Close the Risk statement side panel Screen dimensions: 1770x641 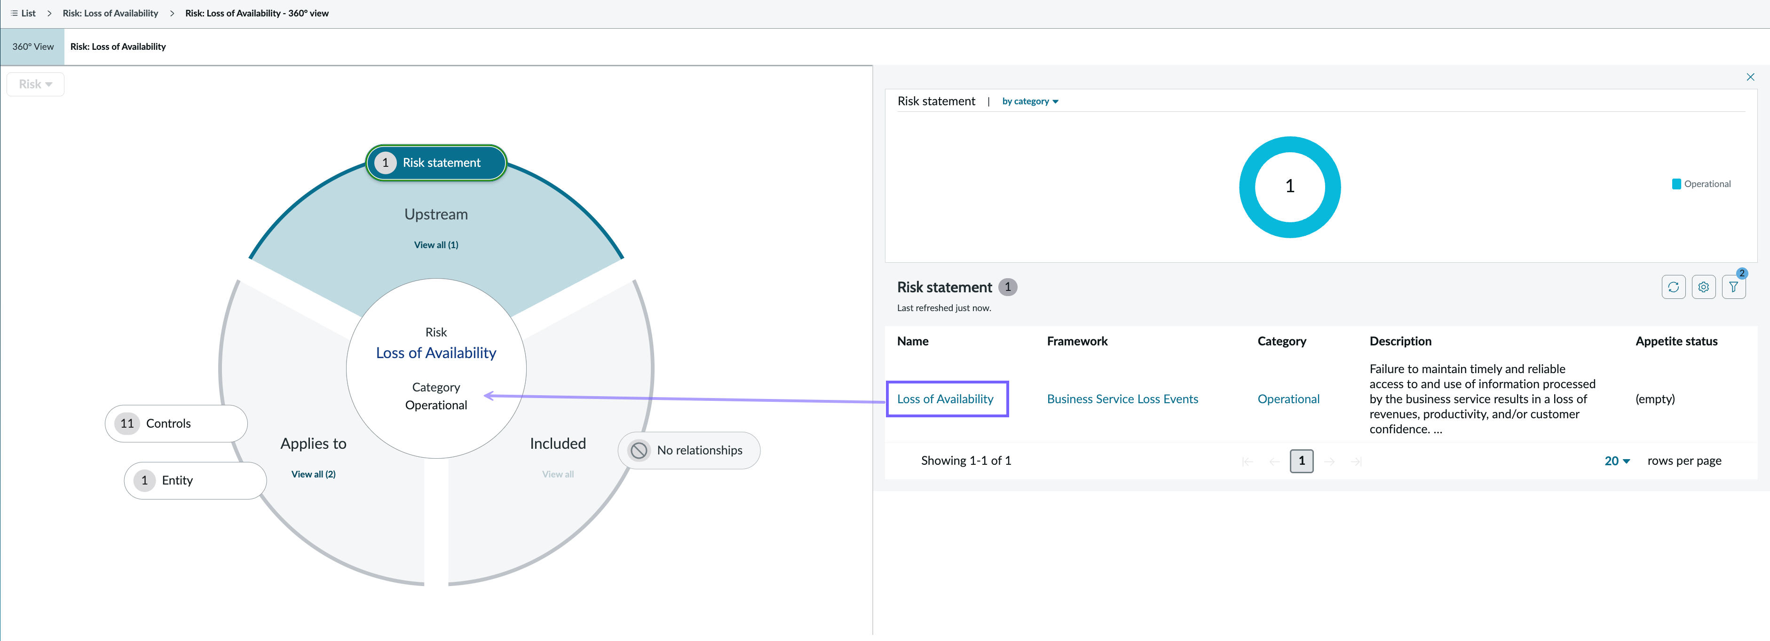point(1750,77)
